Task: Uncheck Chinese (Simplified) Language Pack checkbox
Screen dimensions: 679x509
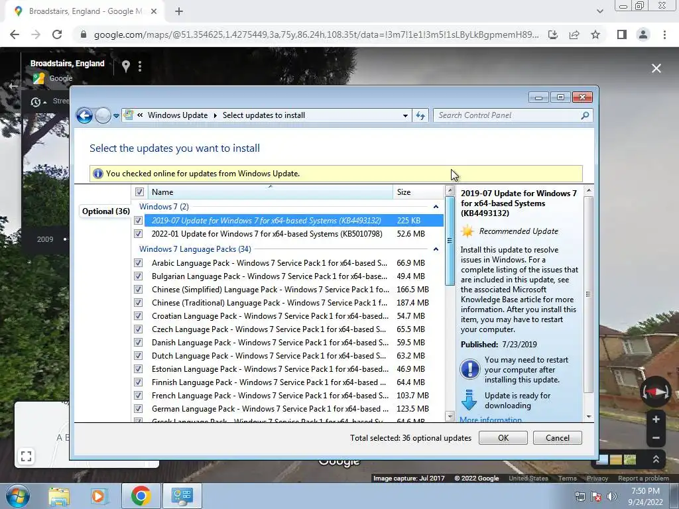Action: tap(138, 289)
